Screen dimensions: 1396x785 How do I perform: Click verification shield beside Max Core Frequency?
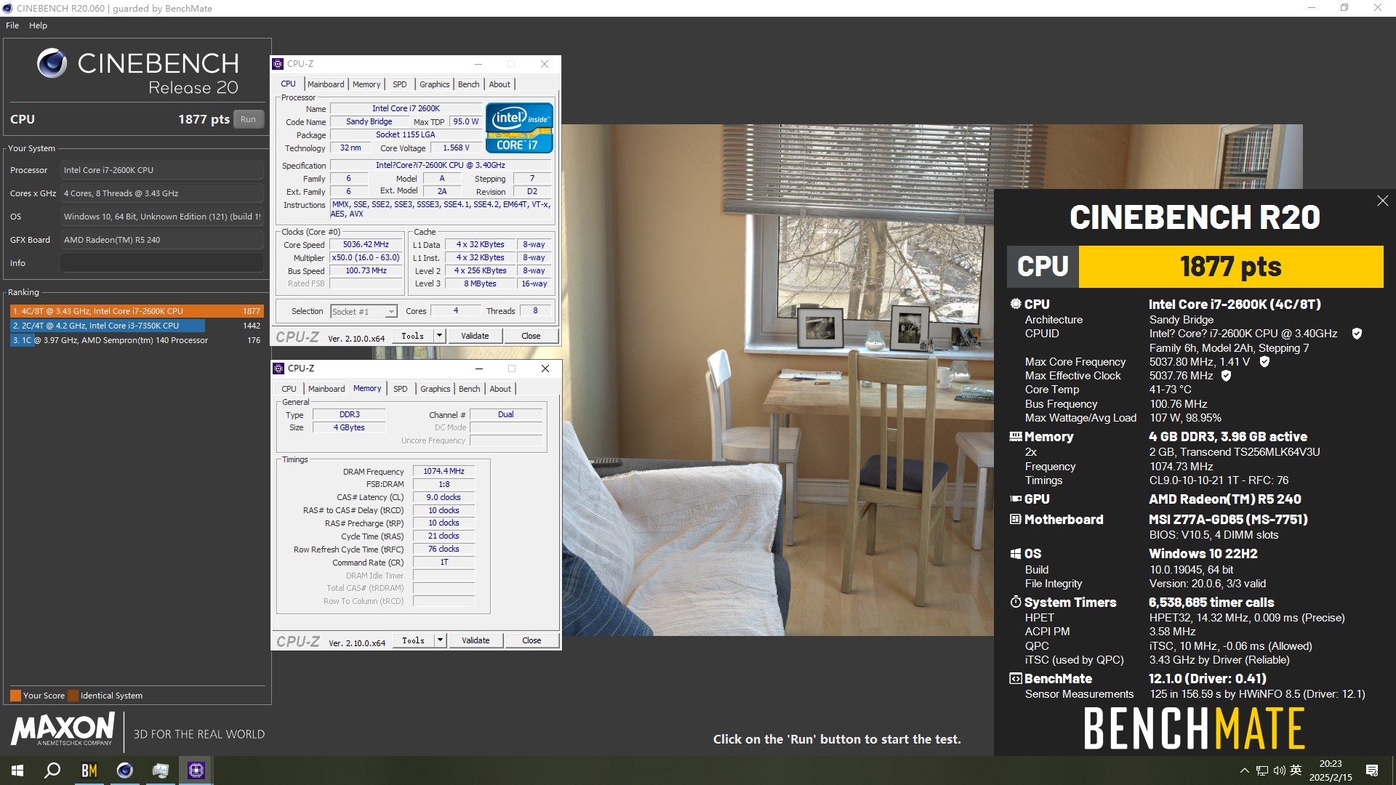point(1264,361)
